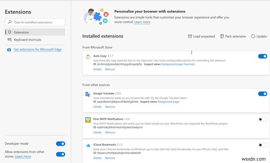Screen dimensions: 270x163
Task: Turn off Google Translate extension toggle
Action: (262, 93)
